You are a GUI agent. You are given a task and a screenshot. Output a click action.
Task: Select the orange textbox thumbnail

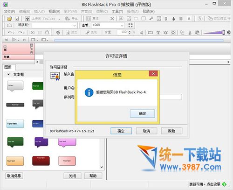pos(15,161)
